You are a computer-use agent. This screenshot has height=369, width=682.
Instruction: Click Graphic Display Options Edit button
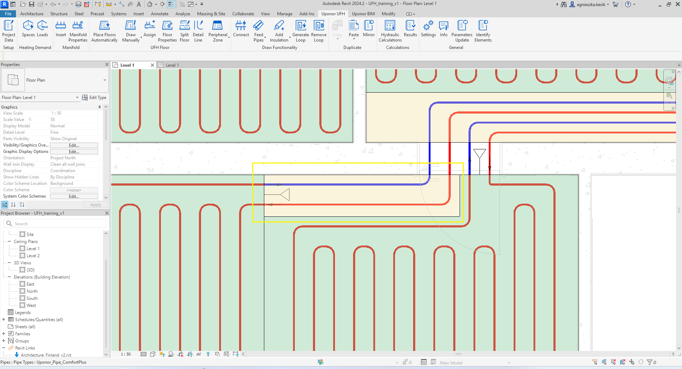pyautogui.click(x=74, y=152)
